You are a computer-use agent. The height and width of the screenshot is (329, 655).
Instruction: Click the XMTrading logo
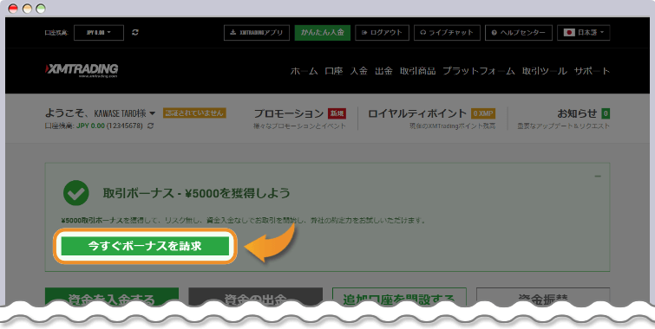[82, 70]
